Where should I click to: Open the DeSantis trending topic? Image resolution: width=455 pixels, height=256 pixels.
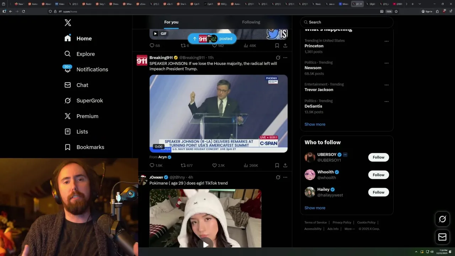313,106
